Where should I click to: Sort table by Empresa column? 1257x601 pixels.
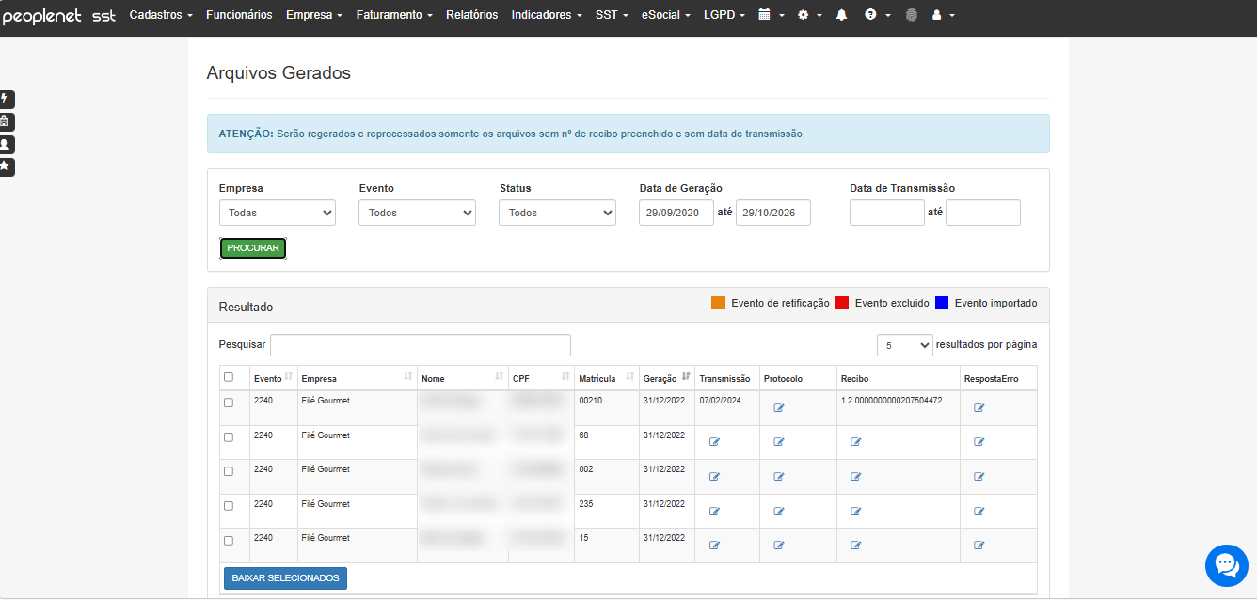click(358, 378)
